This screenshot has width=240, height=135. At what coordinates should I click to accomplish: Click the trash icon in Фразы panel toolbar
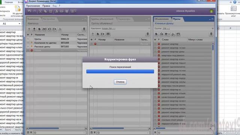click(x=211, y=34)
